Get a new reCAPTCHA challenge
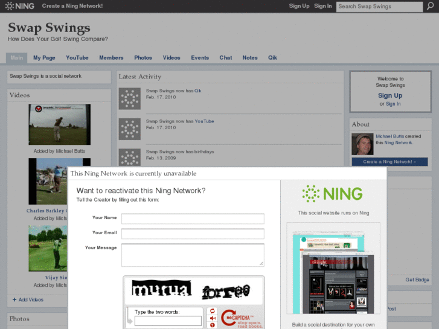Viewport: 439px width, 329px height. 213,311
